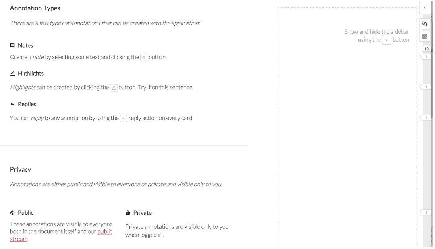Click the inline sidebar chevron button in the instructions

click(x=386, y=39)
